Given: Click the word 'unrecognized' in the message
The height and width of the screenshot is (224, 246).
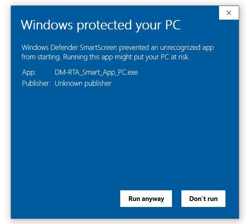Looking at the screenshot, I should [x=180, y=48].
